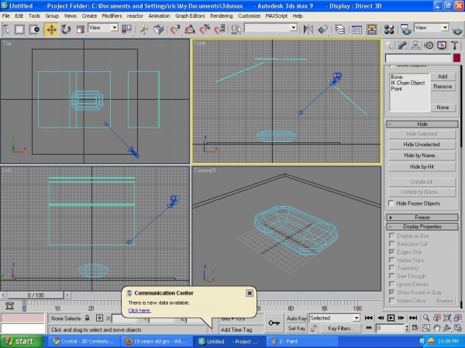Image resolution: width=465 pixels, height=348 pixels.
Task: Toggle the See-Through checkbox
Action: (x=391, y=276)
